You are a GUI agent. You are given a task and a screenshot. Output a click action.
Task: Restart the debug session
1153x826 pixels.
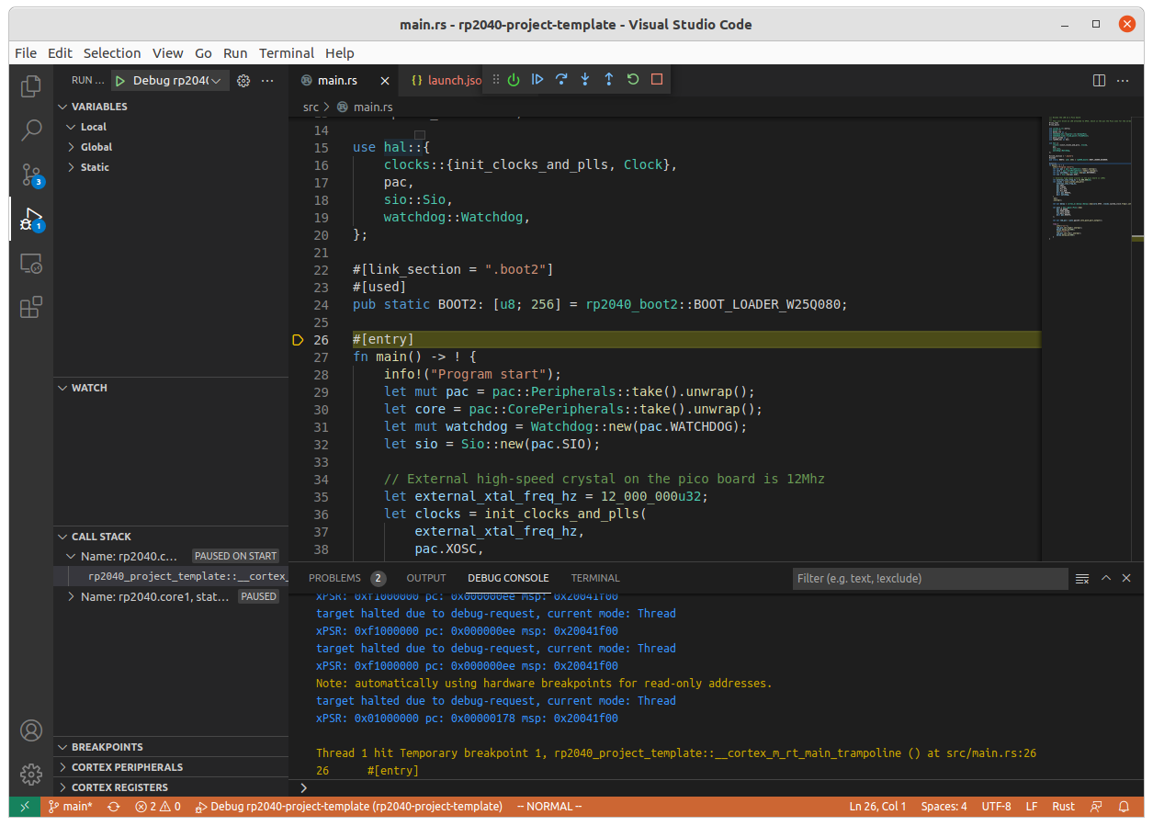[x=633, y=80]
